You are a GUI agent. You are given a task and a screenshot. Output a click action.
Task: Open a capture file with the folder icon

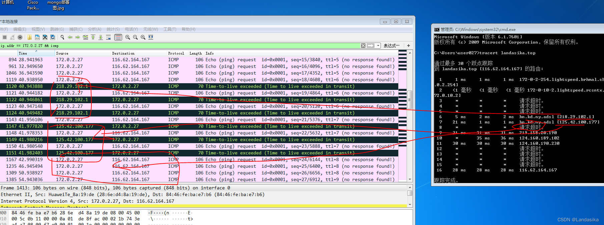pos(30,37)
